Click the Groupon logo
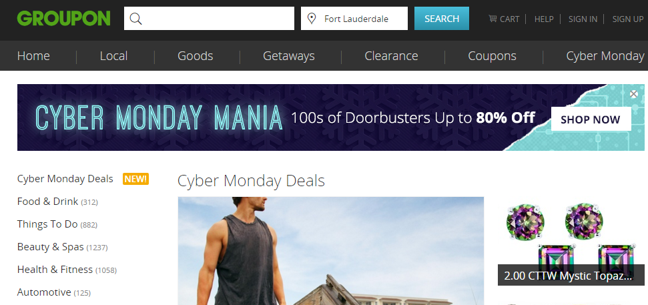This screenshot has width=648, height=305. 63,18
